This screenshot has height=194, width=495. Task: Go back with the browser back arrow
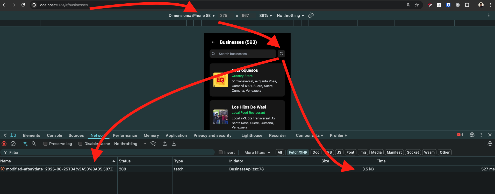tap(4, 5)
